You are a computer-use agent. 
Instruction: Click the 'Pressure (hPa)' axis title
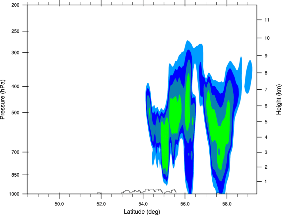click(3, 100)
